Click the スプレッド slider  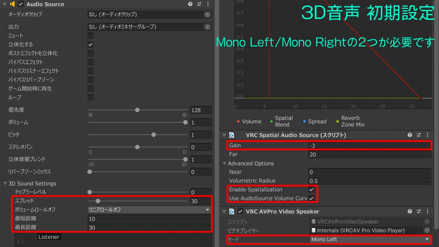(x=137, y=201)
